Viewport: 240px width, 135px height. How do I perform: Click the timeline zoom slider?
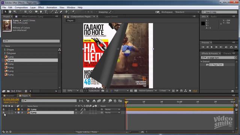pos(134,132)
